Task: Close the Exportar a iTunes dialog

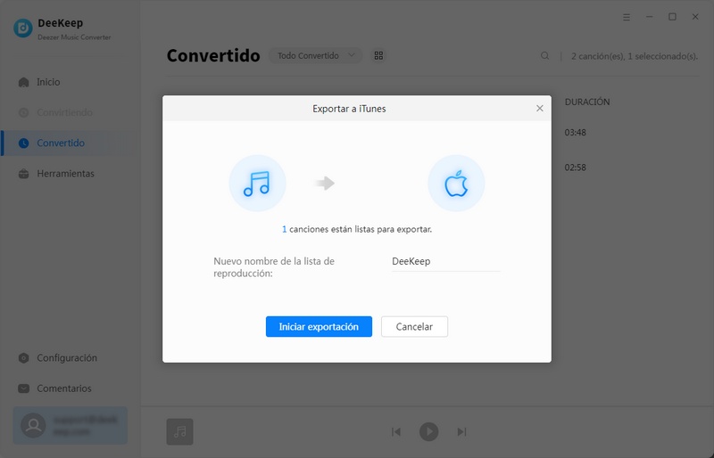Action: point(540,108)
